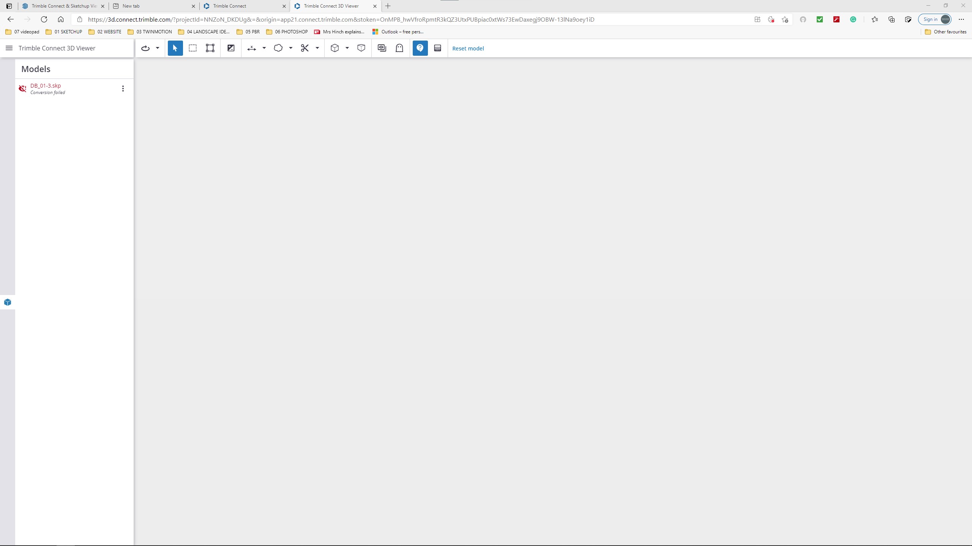This screenshot has height=546, width=972.
Task: Open the Collections icon
Action: coord(892,19)
